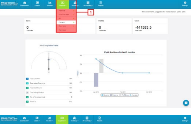Expand the Dashboard dropdown in the lower navigation bar
Screen dimensions: 191x124
pyautogui.click(x=24, y=119)
